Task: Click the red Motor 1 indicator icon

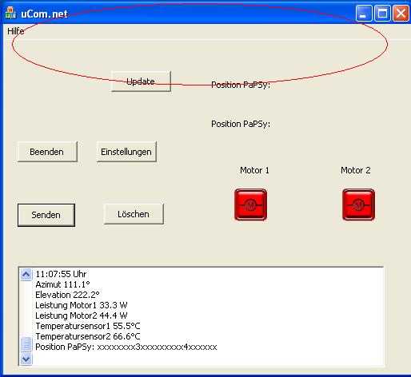Action: point(250,204)
